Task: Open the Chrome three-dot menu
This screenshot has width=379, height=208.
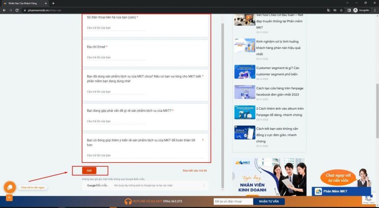Action: (x=374, y=10)
